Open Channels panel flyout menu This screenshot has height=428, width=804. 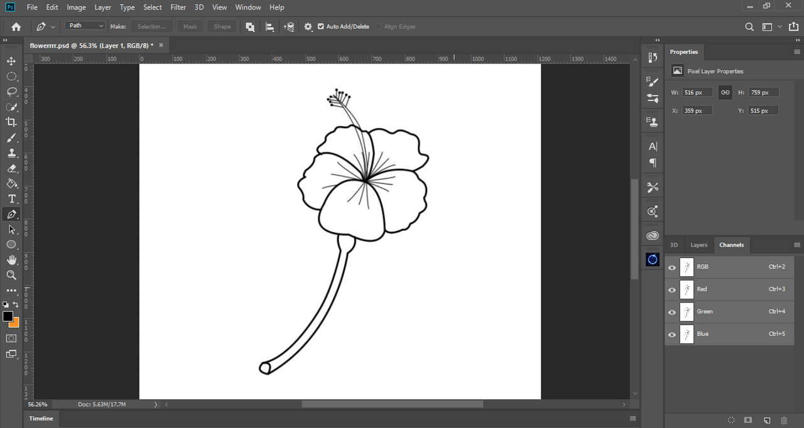tap(797, 245)
